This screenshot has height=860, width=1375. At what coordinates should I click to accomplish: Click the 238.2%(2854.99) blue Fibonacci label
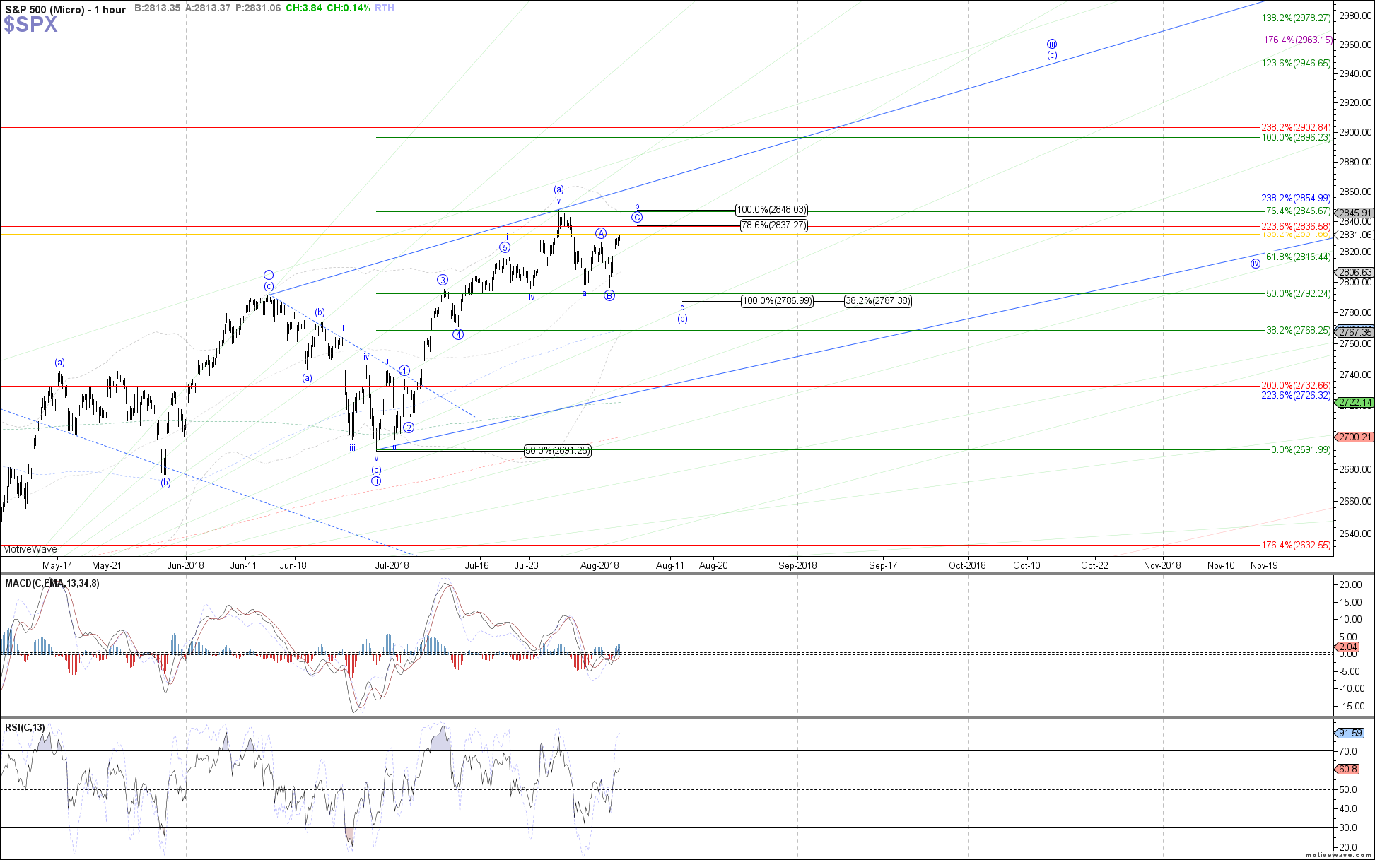(1296, 199)
